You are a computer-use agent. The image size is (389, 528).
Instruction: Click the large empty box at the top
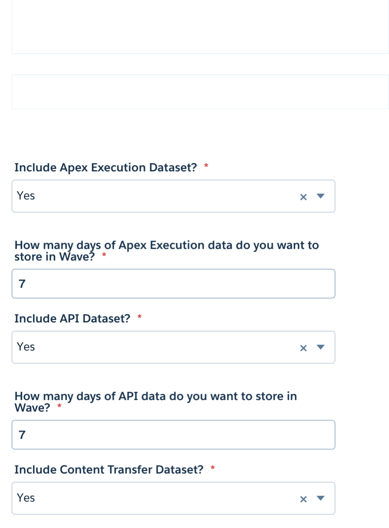coord(200,26)
